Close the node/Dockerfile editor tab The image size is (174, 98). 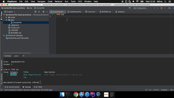point(82,12)
